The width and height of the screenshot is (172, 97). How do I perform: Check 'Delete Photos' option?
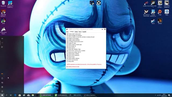[x=67, y=57]
